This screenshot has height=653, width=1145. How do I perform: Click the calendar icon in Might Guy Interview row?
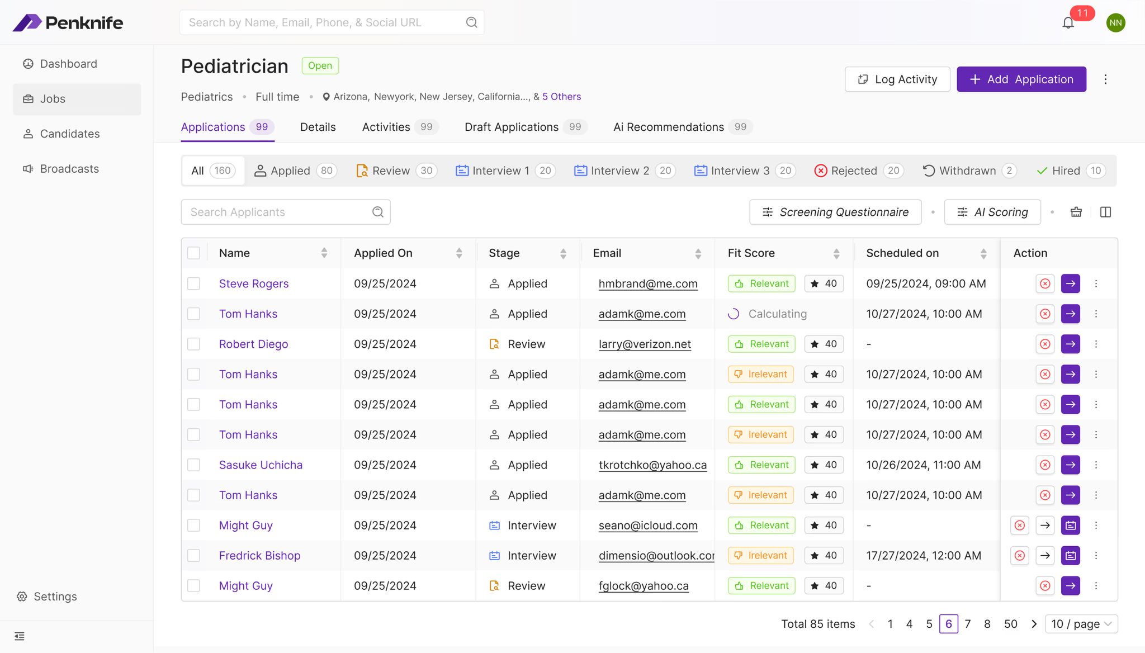click(1070, 525)
